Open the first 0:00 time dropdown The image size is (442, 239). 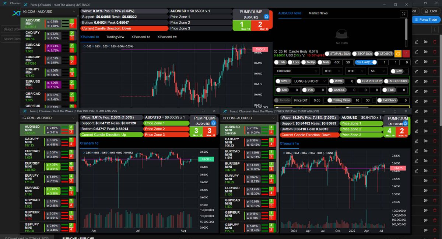[x=332, y=71]
